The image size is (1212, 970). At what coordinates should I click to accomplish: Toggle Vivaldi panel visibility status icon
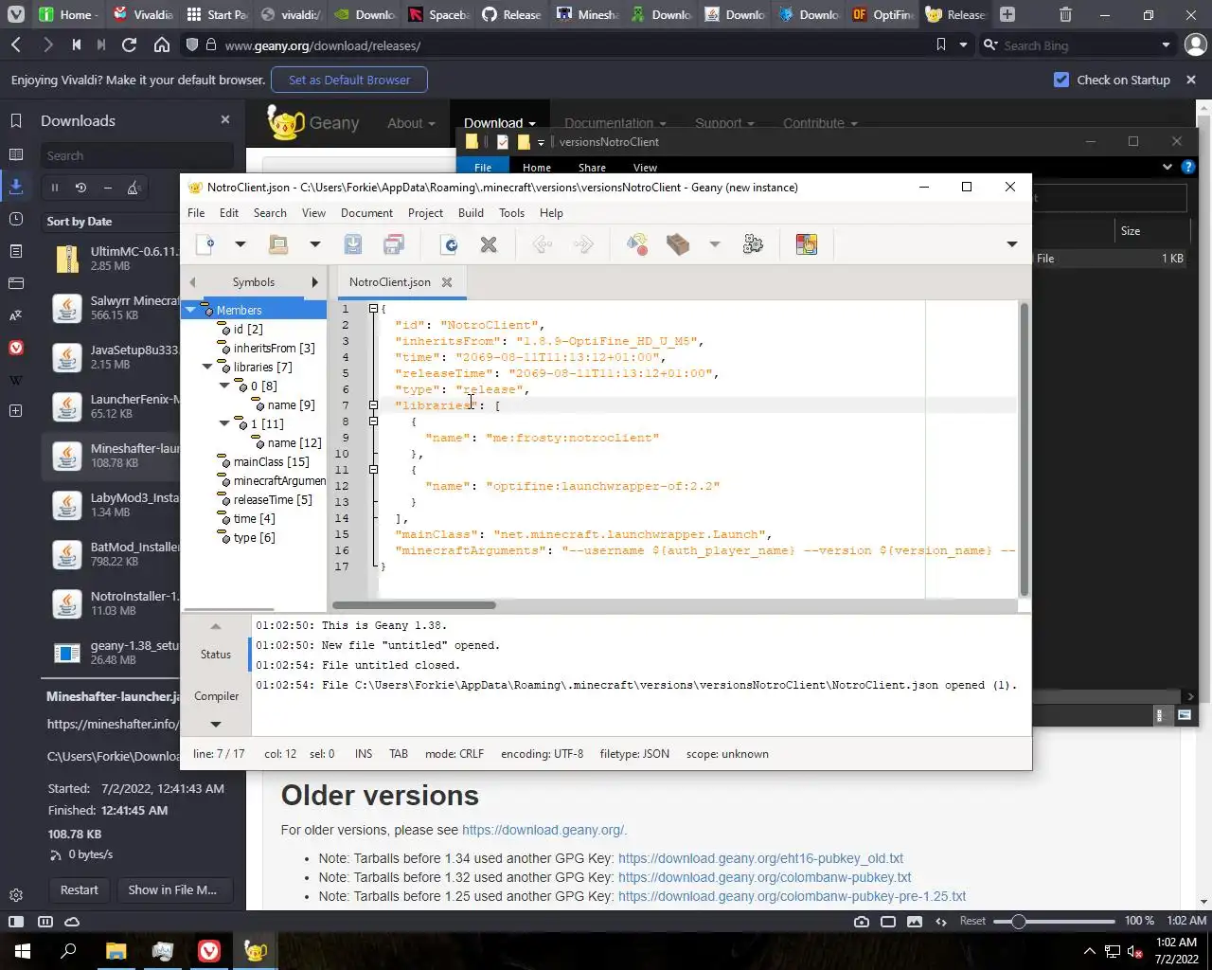(16, 922)
